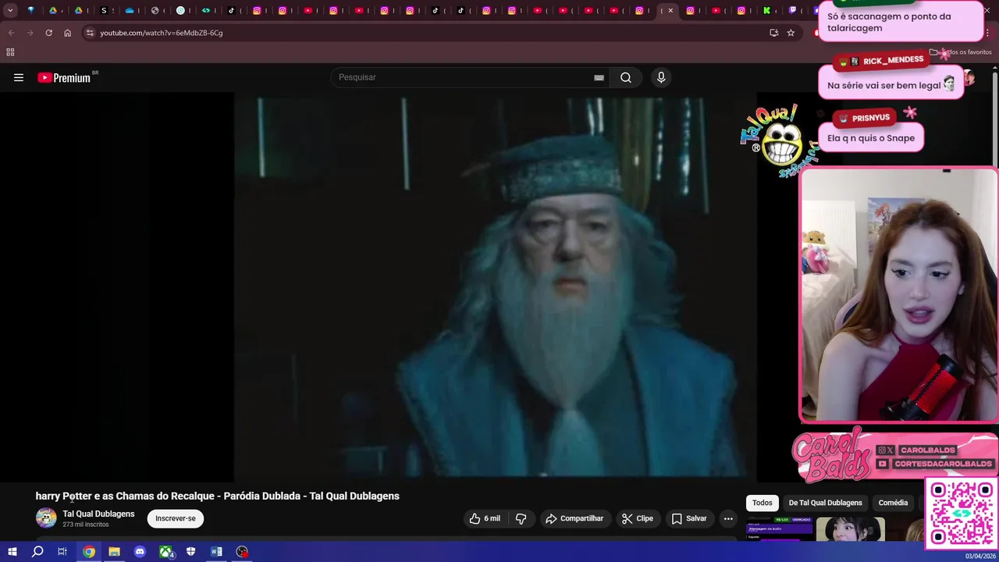Select the De Tal Qual Dublagens chip
Viewport: 999px width, 562px height.
coord(825,503)
